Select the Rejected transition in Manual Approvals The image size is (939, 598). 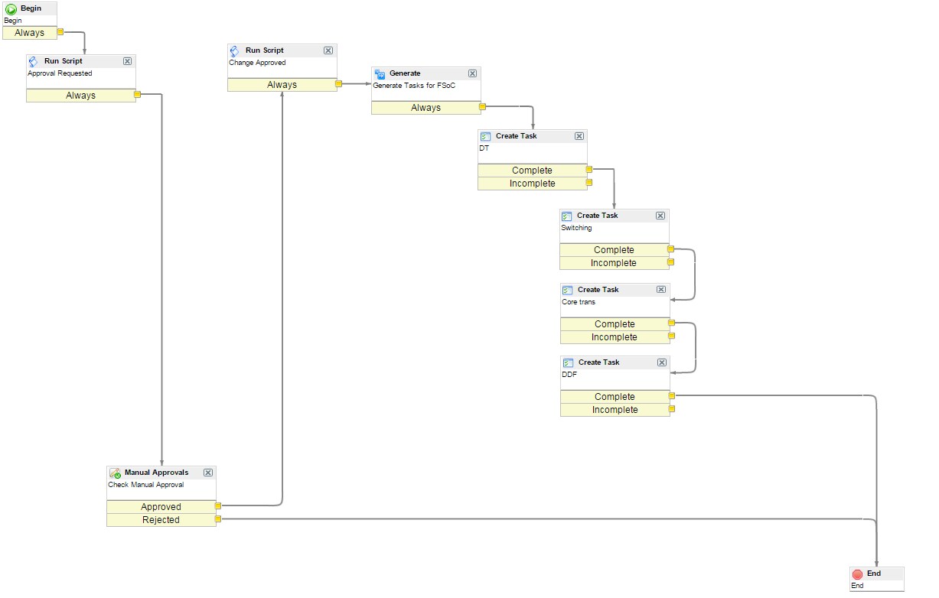(161, 519)
